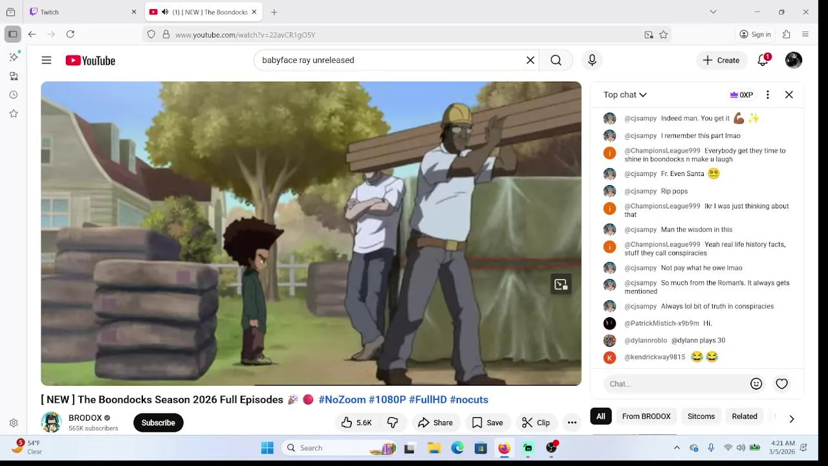Close the live chat panel
The image size is (828, 466).
point(789,94)
